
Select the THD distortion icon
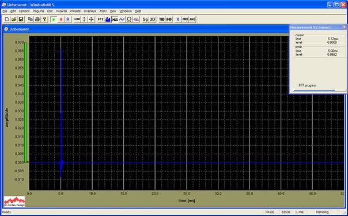[162, 19]
